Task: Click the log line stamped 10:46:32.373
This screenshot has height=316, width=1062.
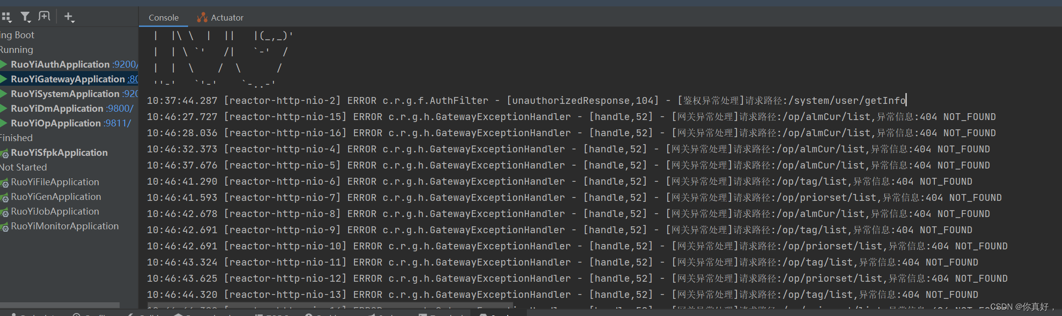Action: (x=568, y=149)
